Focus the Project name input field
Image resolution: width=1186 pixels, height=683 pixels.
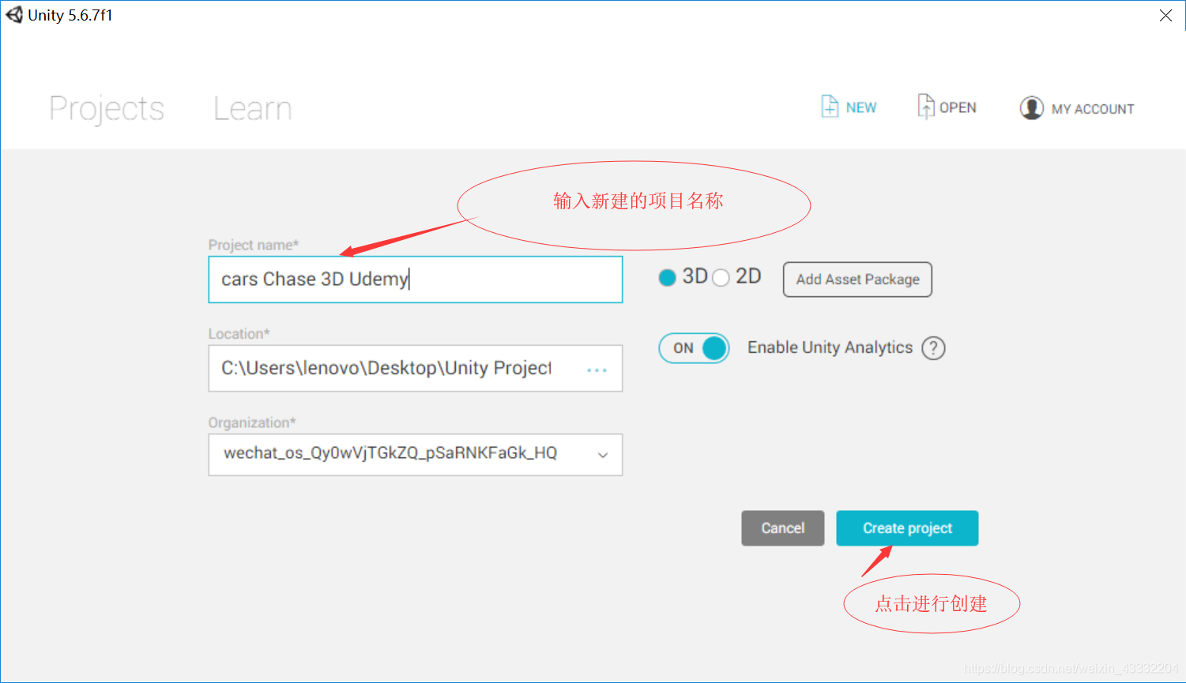tap(416, 280)
